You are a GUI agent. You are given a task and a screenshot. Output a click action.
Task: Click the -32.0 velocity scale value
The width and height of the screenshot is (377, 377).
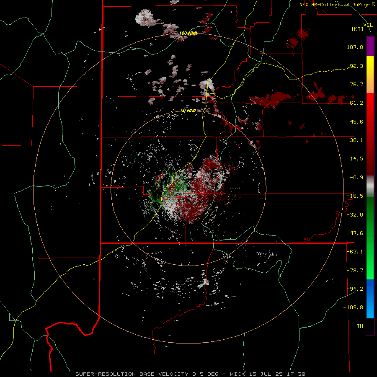(x=355, y=215)
